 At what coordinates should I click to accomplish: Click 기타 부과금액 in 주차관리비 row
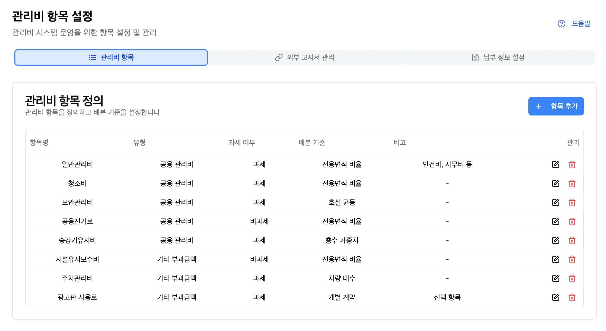[x=177, y=278]
